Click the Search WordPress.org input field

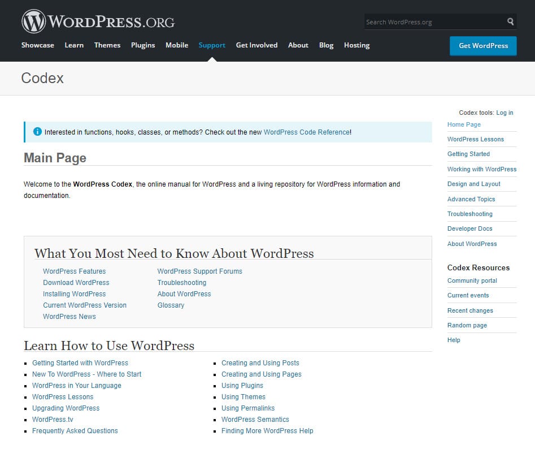(x=435, y=21)
